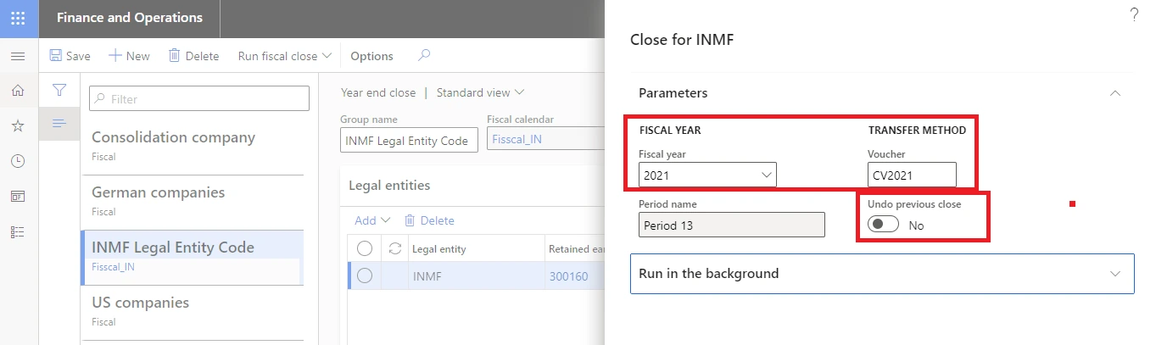This screenshot has height=345, width=1156.
Task: Open the Fiscal year 2021 dropdown
Action: click(707, 175)
